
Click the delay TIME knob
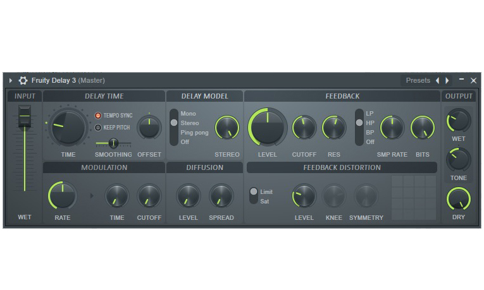[68, 127]
